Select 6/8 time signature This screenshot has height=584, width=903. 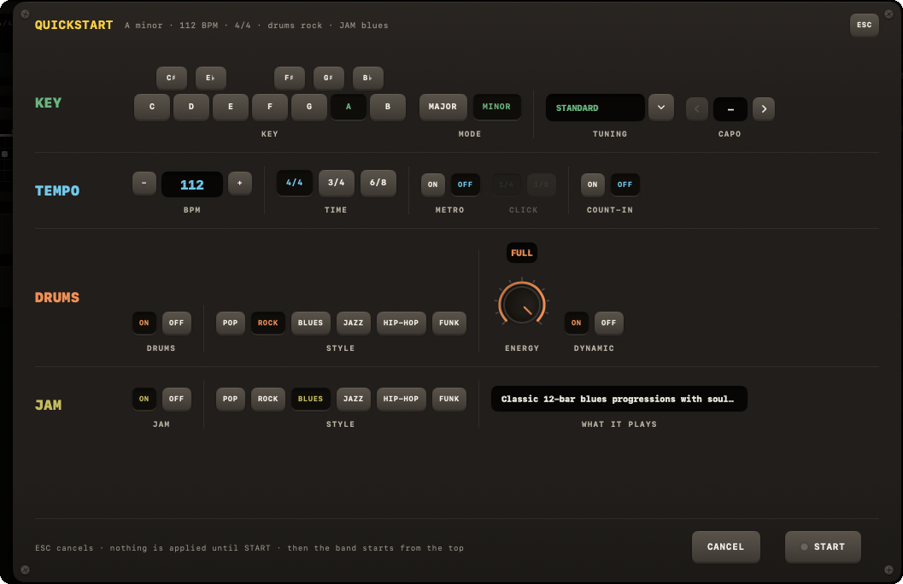point(378,183)
